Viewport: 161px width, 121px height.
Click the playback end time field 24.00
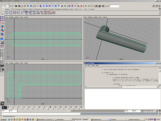tap(128, 111)
